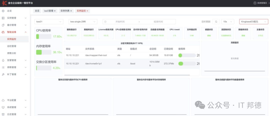Viewport: 270px width, 116px height.
Task: Click the 补丁管理 wrench icon
Action: 3,74
